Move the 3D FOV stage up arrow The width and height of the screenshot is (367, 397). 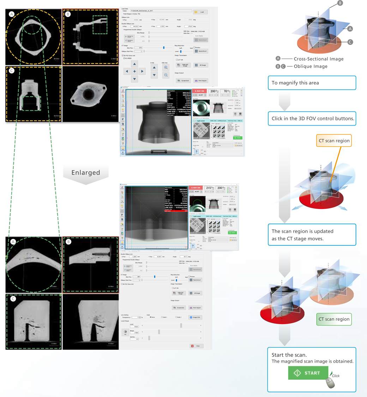134,64
